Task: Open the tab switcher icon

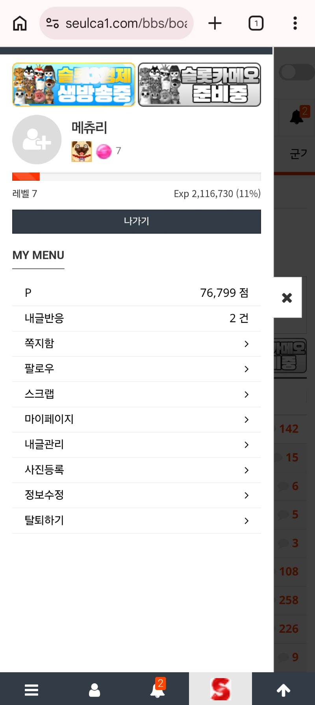Action: click(256, 23)
